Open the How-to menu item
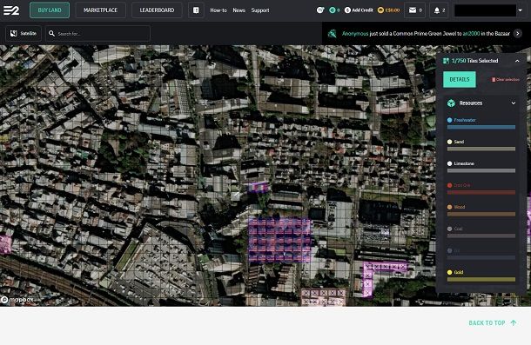 coord(218,10)
